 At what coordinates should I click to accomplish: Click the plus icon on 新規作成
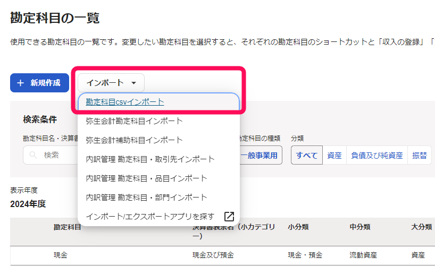[x=20, y=83]
